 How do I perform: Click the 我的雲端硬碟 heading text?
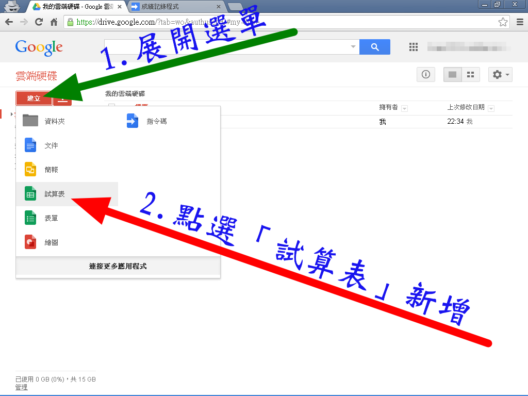click(125, 94)
